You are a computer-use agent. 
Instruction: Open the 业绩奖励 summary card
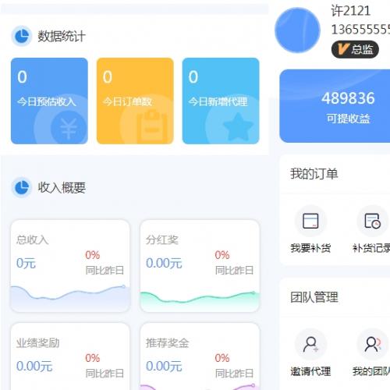[x=70, y=356]
